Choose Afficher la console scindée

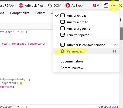point(86,45)
